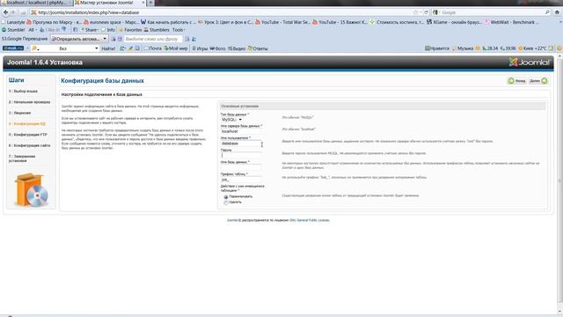This screenshot has height=317, width=563.
Task: Click the Киев +22°C weather widget
Action: point(532,48)
